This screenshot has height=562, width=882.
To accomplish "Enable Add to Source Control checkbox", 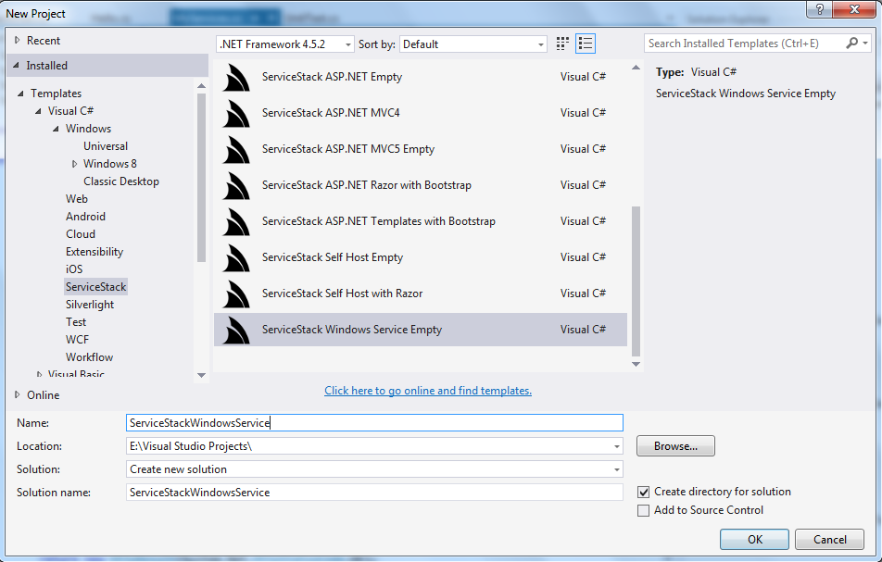I will [644, 511].
